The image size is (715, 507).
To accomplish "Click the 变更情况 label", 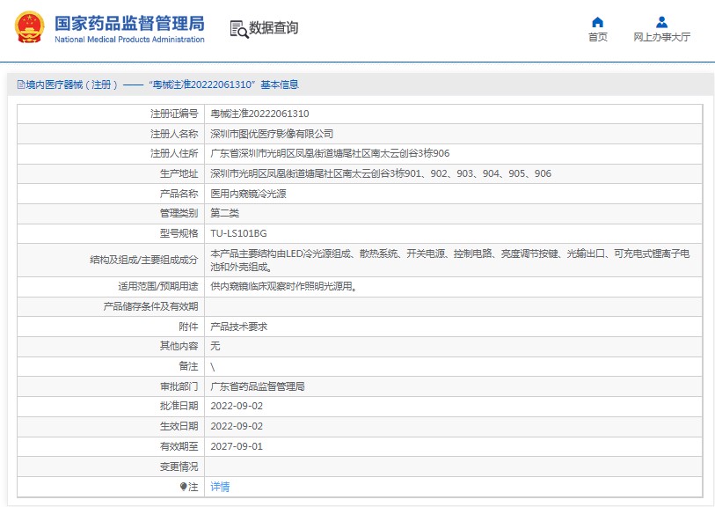I will (179, 467).
